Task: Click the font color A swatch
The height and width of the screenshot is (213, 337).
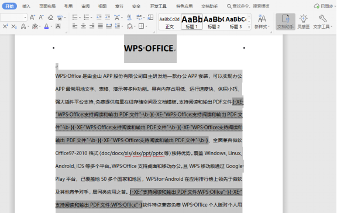Action: point(46,26)
